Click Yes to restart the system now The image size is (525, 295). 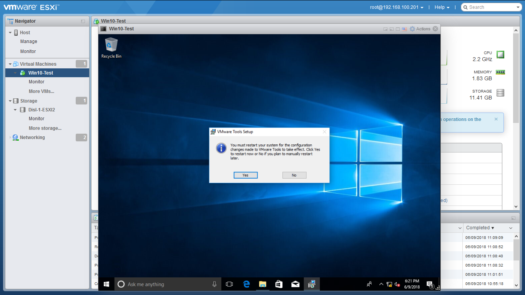(245, 175)
